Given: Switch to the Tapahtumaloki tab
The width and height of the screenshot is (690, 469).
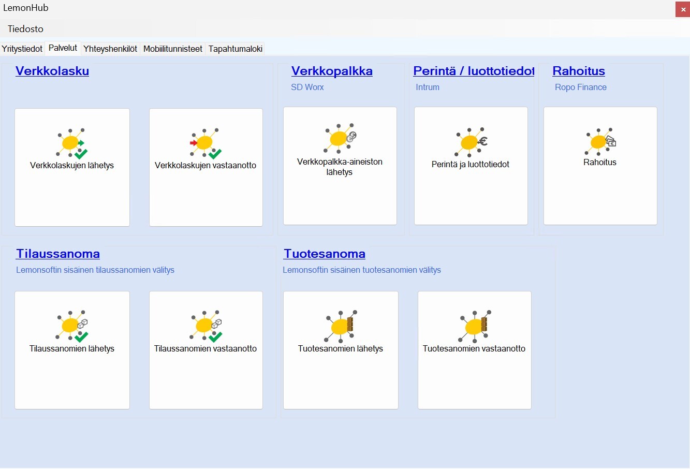Looking at the screenshot, I should pos(236,48).
